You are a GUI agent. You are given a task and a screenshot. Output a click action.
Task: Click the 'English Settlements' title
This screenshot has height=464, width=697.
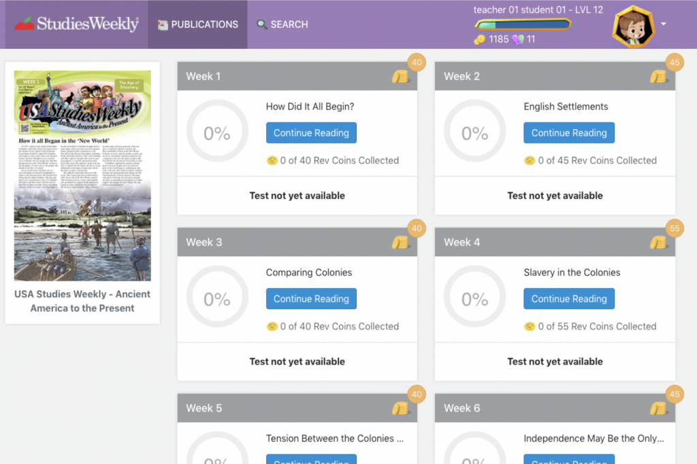point(566,107)
